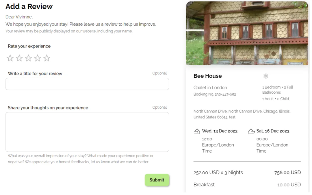Viewport: 312px width, 195px height.
Task: Click the 756.00 USD nightly total
Action: tap(287, 173)
